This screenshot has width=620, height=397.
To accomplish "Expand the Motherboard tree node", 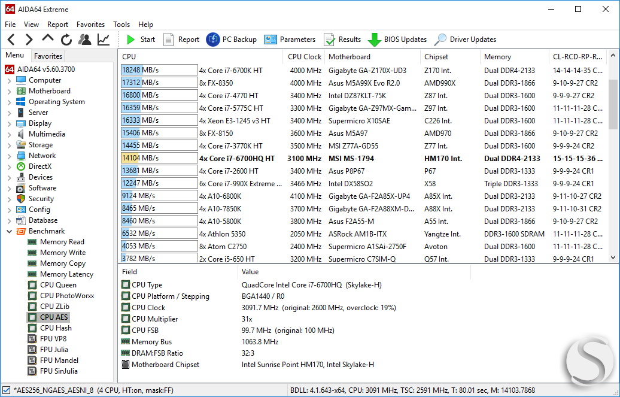I will point(10,91).
